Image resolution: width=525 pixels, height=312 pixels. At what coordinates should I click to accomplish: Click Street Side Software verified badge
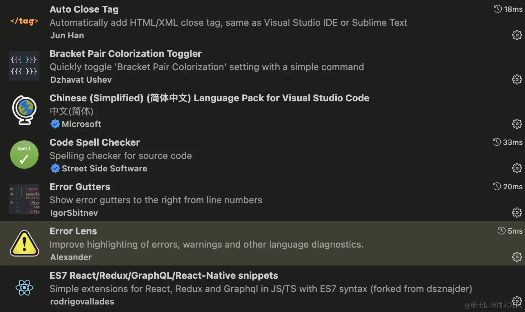click(x=55, y=169)
